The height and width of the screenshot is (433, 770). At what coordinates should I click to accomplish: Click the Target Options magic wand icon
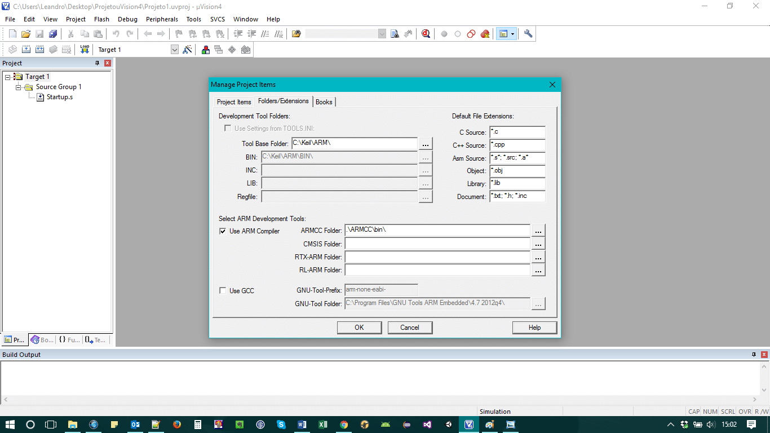188,50
